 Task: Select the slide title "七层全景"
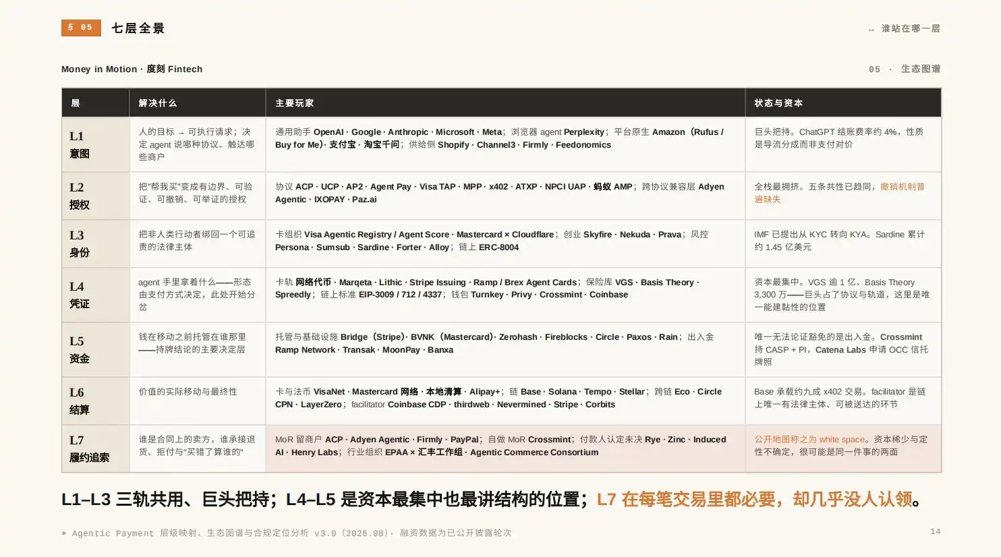tap(138, 28)
